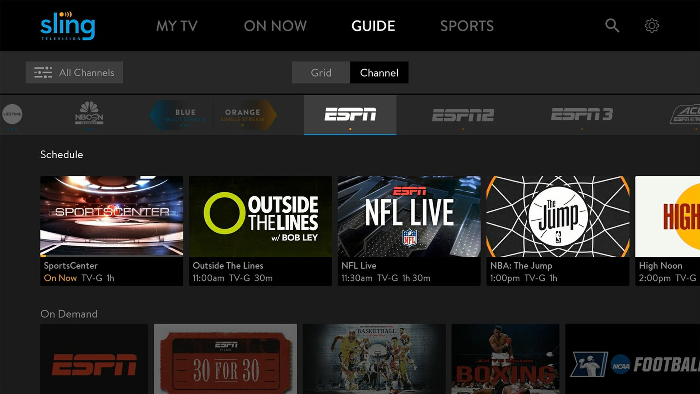Open ESPN on demand tile
This screenshot has height=394, width=700.
(x=94, y=359)
